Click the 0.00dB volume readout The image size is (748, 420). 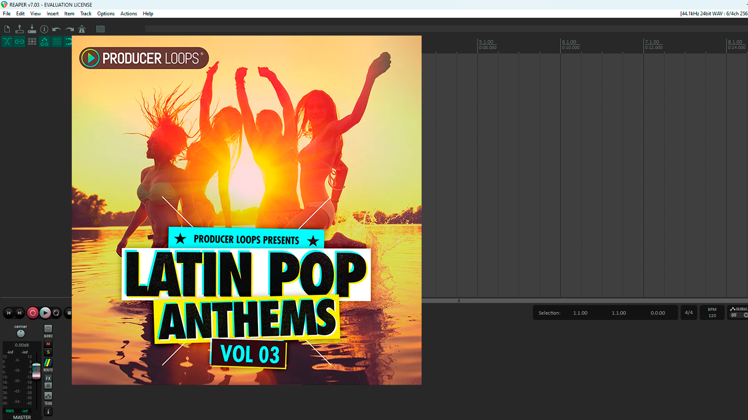(22, 345)
